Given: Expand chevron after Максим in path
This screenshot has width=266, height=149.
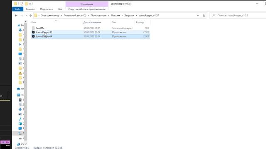Looking at the screenshot, I should click(122, 16).
